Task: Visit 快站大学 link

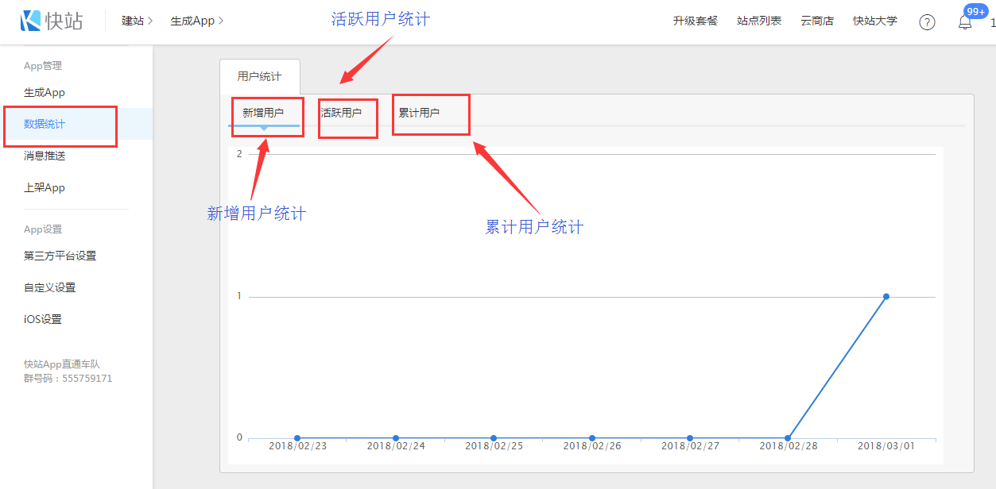Action: pyautogui.click(x=874, y=21)
